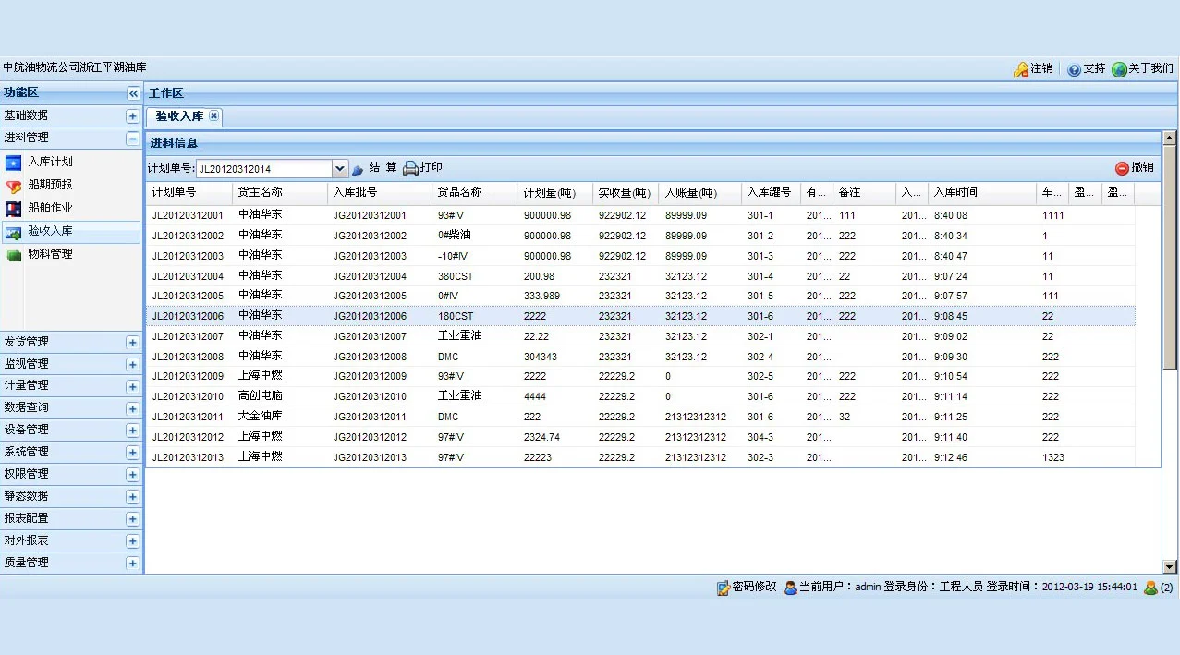1180x655 pixels.
Task: Click the 备注 column header
Action: 864,192
